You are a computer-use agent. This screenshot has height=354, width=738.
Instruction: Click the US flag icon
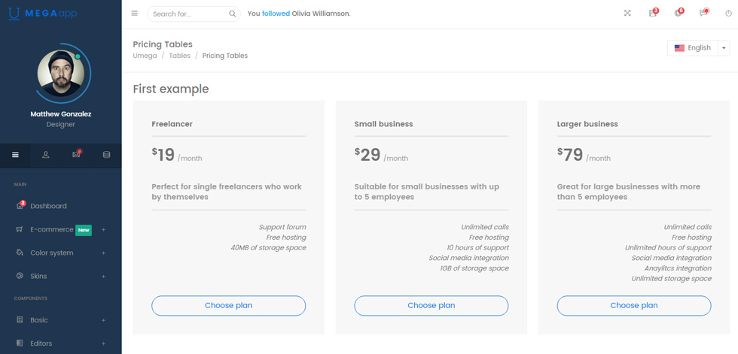click(x=679, y=48)
